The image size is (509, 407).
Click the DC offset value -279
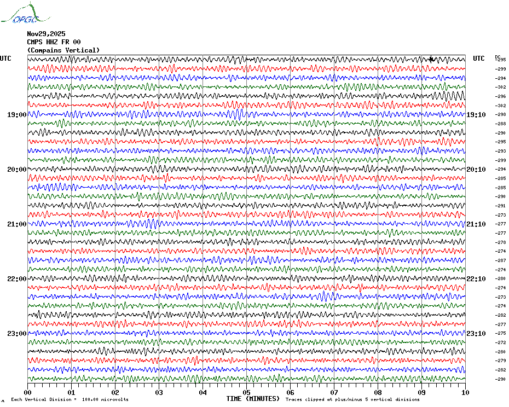[x=501, y=361]
